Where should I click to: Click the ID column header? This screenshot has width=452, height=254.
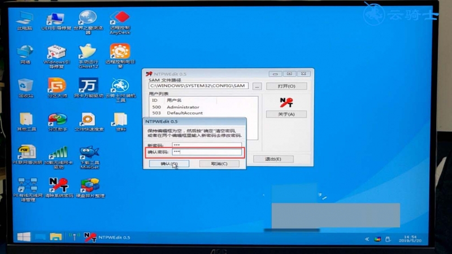[x=157, y=100]
